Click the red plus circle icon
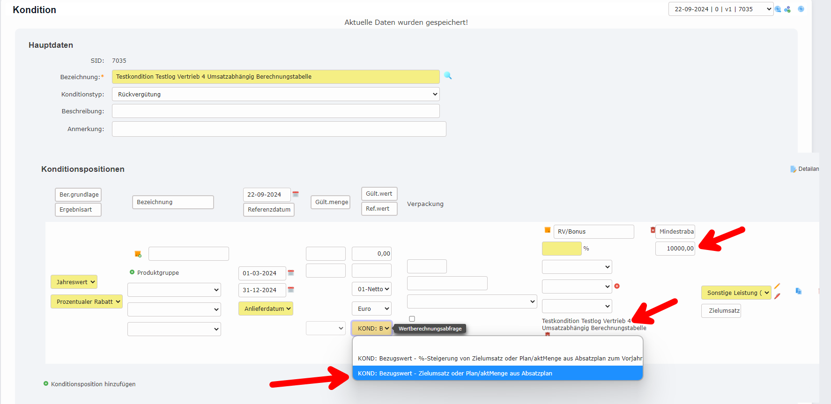831x404 pixels. (x=617, y=286)
